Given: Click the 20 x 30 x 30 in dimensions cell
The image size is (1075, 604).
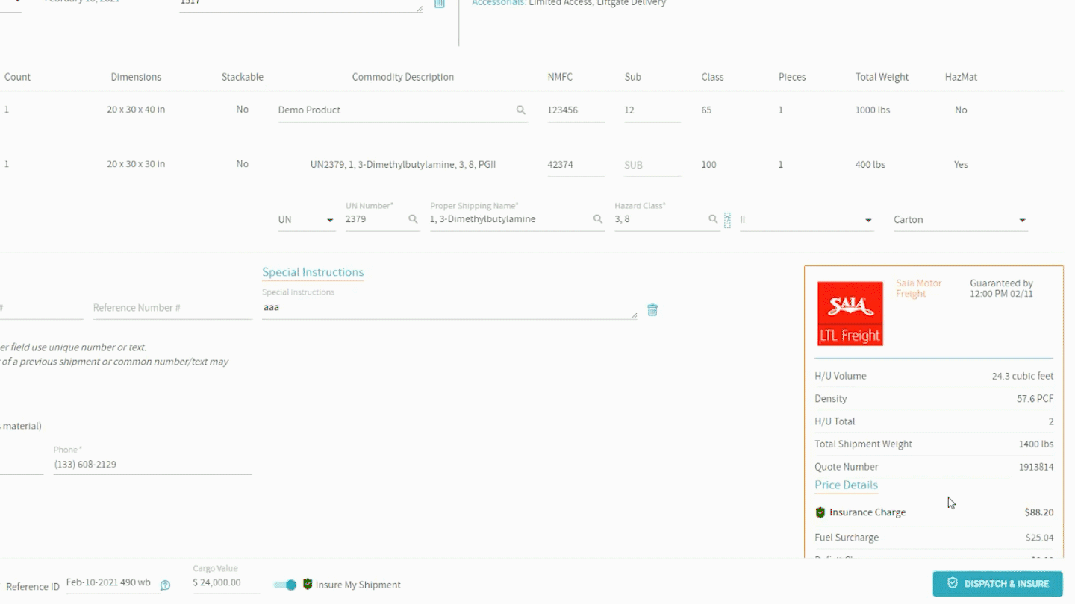Looking at the screenshot, I should coord(136,164).
